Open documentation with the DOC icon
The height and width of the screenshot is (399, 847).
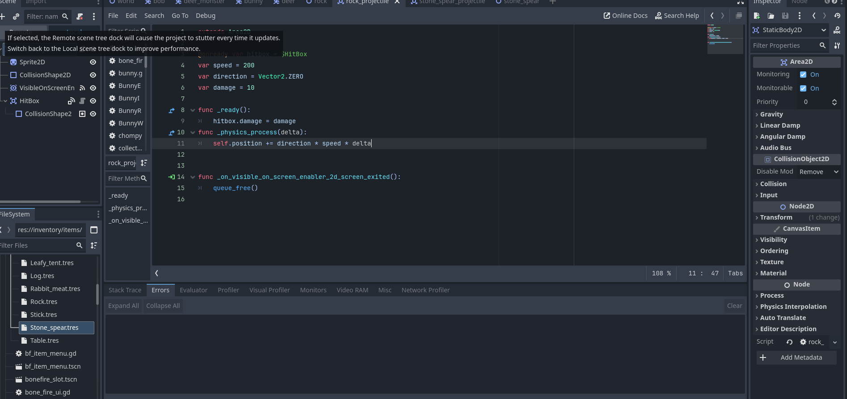(837, 30)
